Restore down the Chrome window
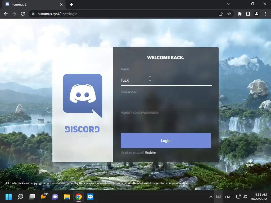 click(253, 4)
